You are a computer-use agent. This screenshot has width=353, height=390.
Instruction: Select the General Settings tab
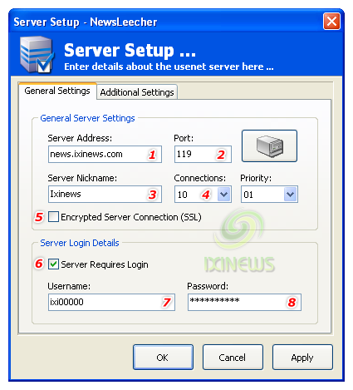(57, 91)
